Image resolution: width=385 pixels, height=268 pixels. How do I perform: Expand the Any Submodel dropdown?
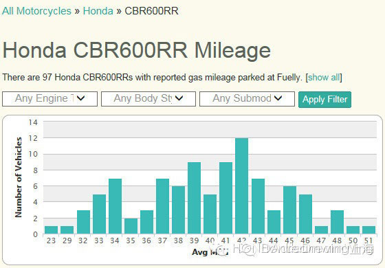(247, 99)
